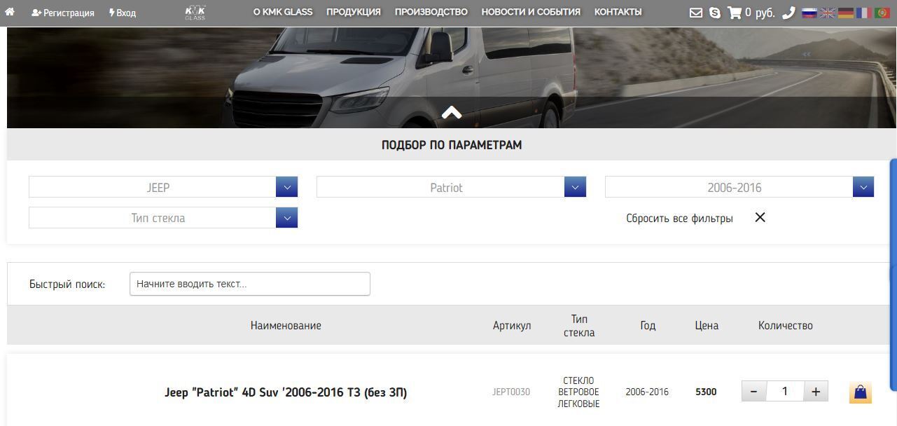Click the Наименование column header
This screenshot has width=897, height=426.
click(286, 325)
